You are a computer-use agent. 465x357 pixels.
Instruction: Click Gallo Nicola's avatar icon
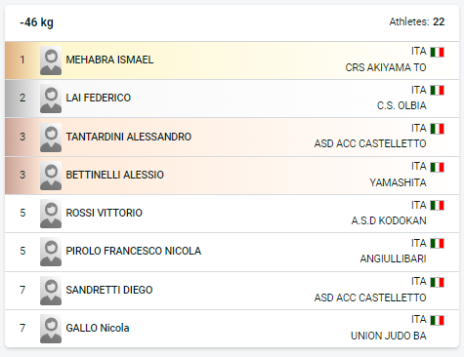(x=51, y=329)
